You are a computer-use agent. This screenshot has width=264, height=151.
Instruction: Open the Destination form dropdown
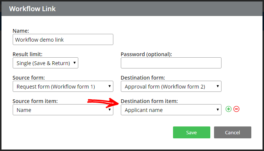click(171, 86)
